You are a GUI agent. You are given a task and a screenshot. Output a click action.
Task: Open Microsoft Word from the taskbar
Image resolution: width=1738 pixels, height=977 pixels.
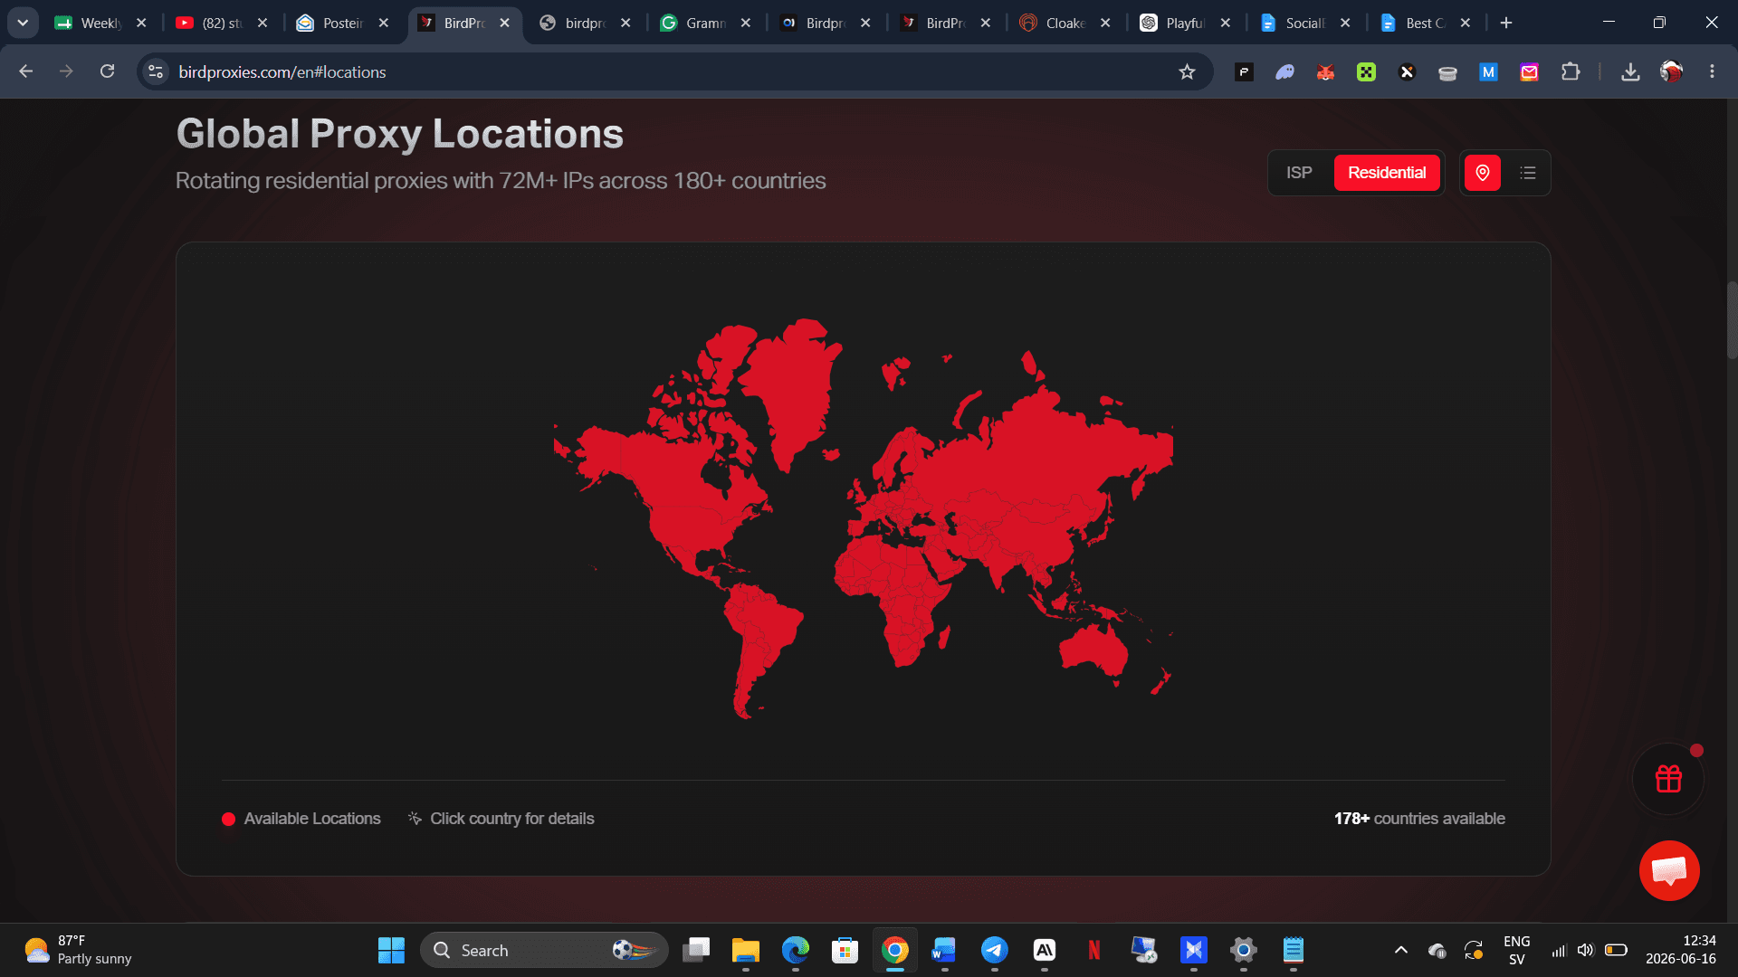pyautogui.click(x=944, y=950)
